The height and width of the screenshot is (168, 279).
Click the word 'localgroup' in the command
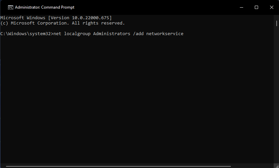77,34
